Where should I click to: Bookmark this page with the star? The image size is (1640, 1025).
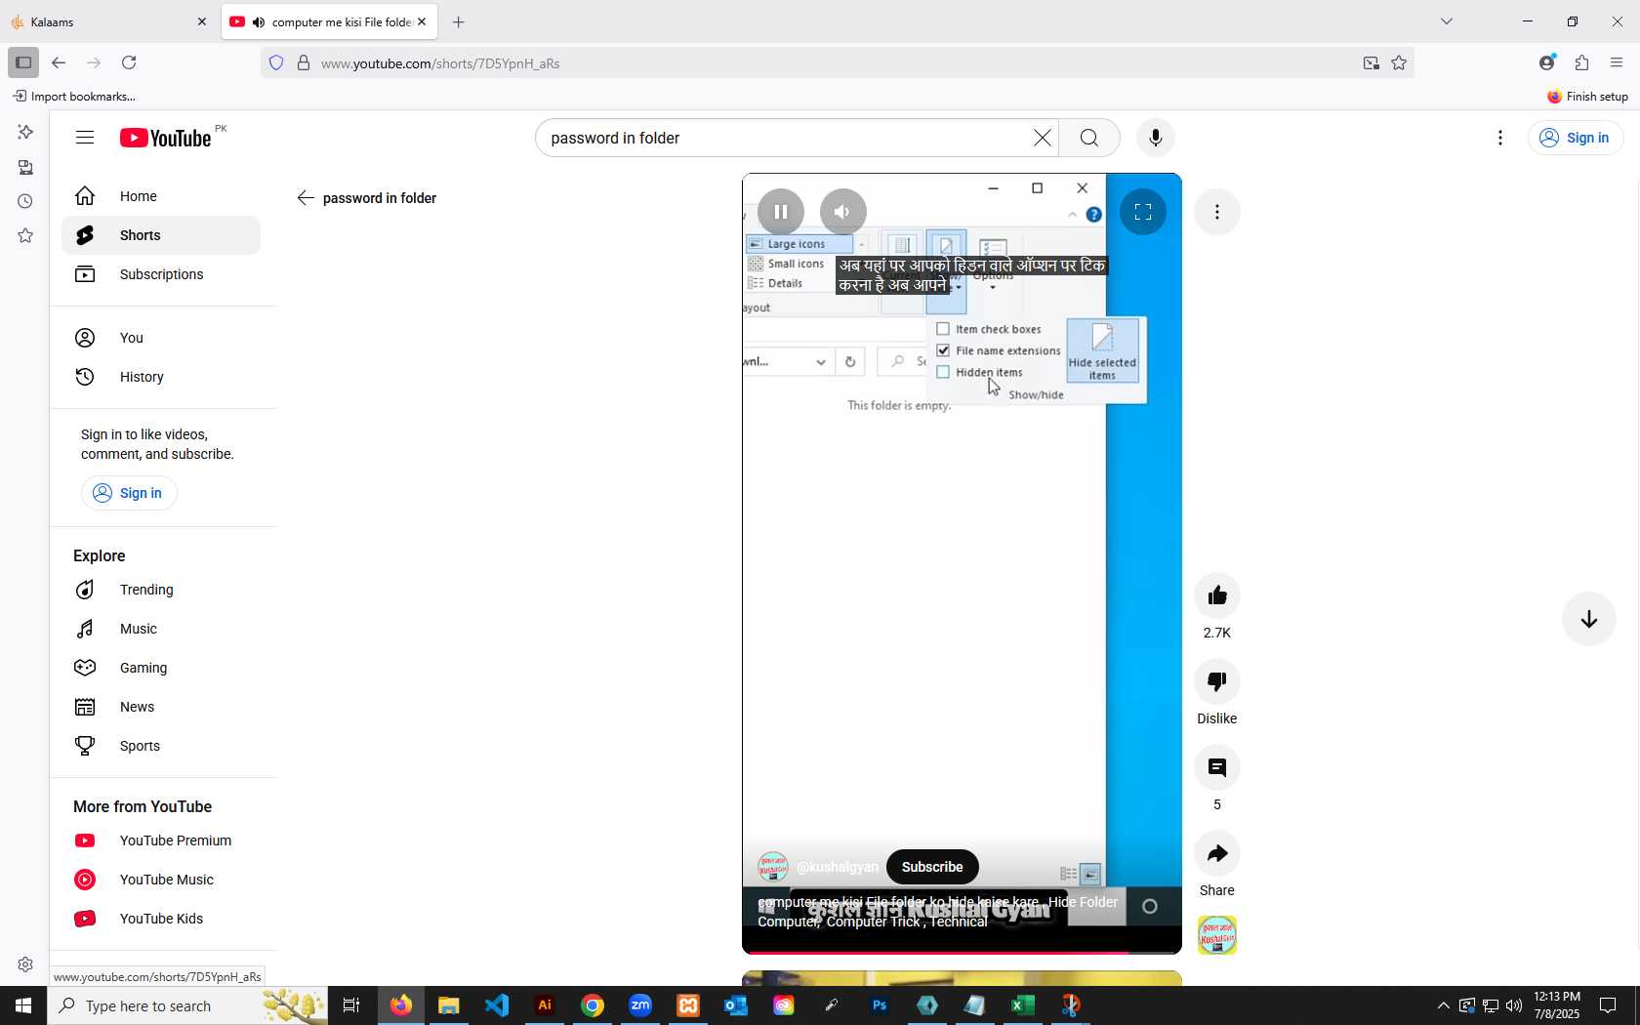[1399, 62]
